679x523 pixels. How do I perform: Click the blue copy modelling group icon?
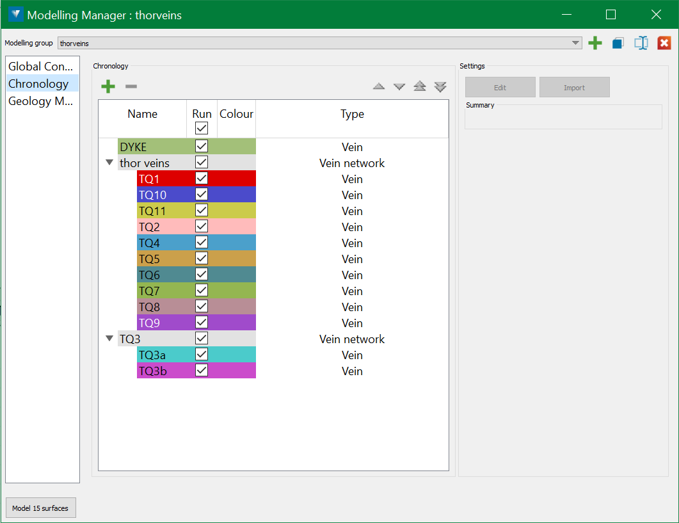(618, 43)
